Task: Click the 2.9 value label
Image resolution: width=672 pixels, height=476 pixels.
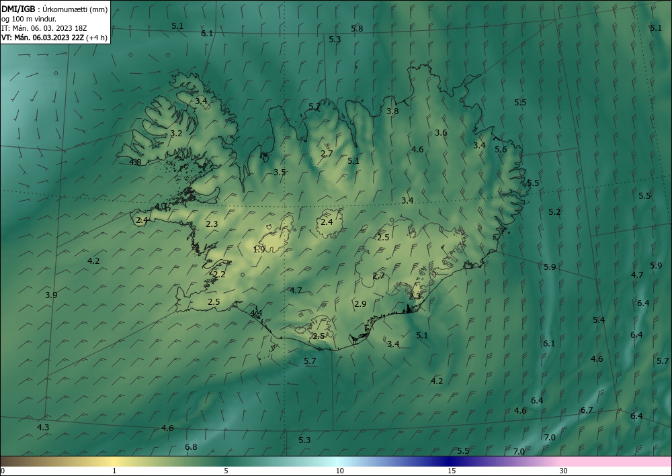Action: coord(360,304)
